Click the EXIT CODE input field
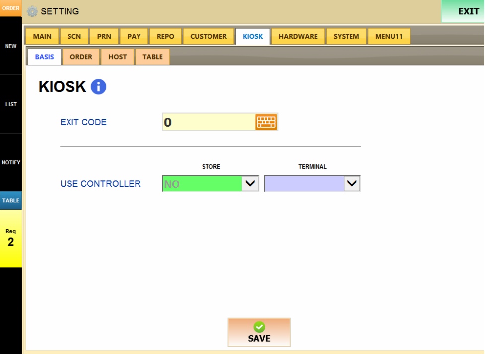 208,122
